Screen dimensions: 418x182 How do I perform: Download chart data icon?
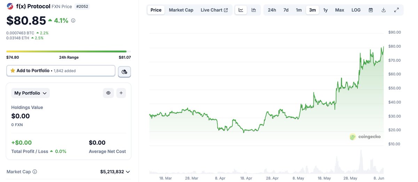point(384,10)
